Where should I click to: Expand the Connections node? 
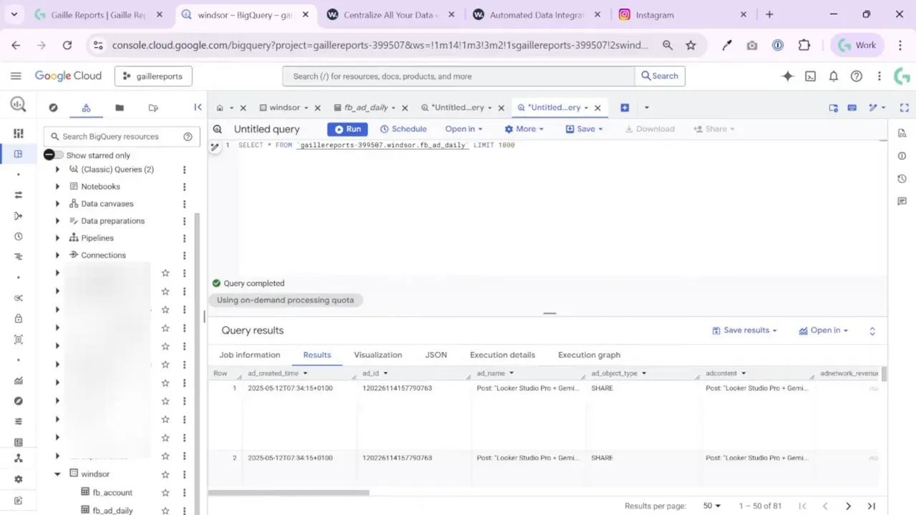pyautogui.click(x=58, y=255)
